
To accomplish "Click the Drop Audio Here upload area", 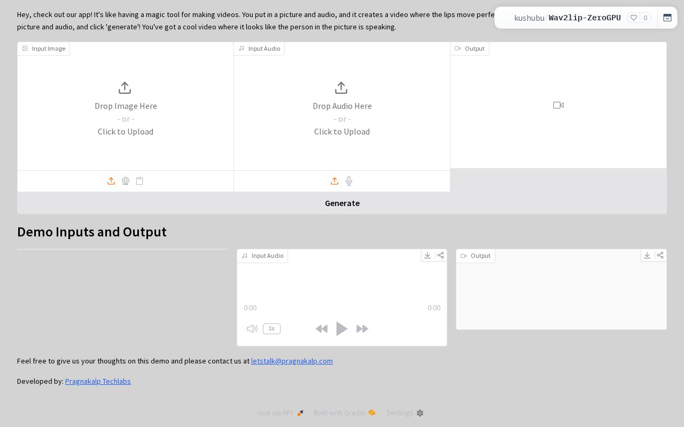I will (x=342, y=109).
